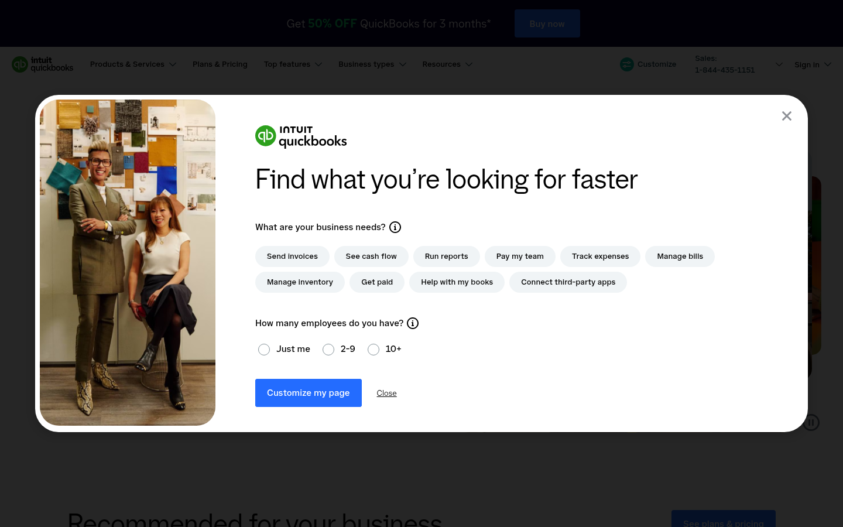This screenshot has height=527, width=843.
Task: Close the dialog with the X icon
Action: [x=787, y=116]
